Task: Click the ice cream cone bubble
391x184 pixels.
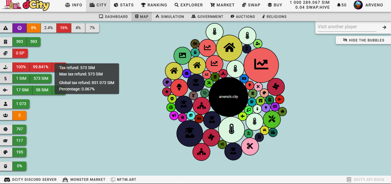Action: click(x=179, y=88)
